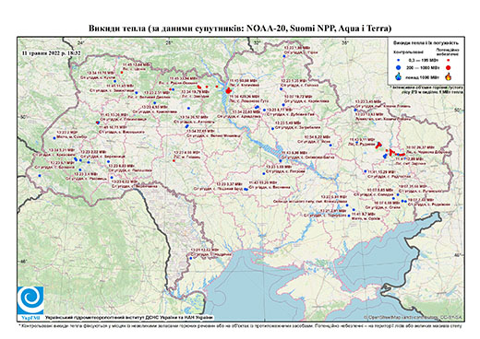The width and height of the screenshot is (480, 339).
Task: Select the blue marker above 13:23 6,02 MW label
Action: (x=112, y=178)
